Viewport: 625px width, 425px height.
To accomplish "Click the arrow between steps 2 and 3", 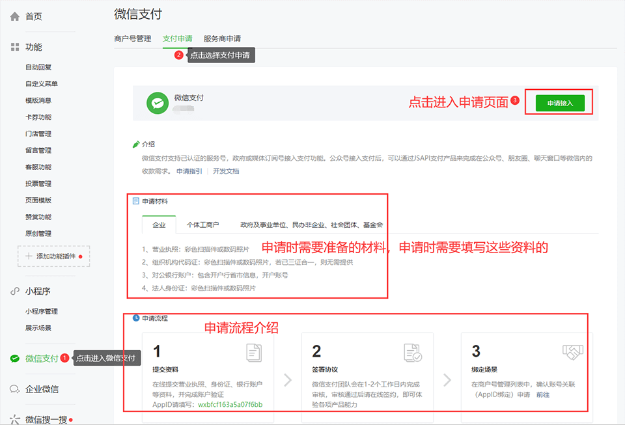I will point(447,380).
